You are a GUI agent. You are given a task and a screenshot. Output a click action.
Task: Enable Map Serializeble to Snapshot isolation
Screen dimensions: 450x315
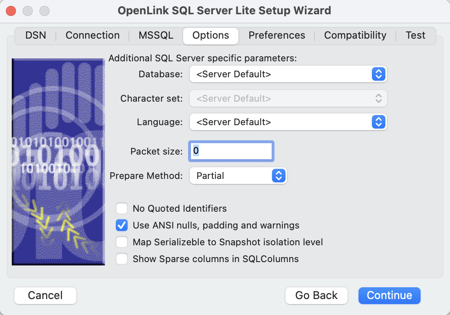coord(122,242)
